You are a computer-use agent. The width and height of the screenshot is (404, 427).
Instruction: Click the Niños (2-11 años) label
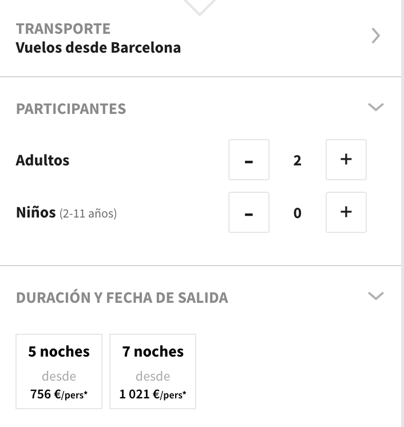66,214
